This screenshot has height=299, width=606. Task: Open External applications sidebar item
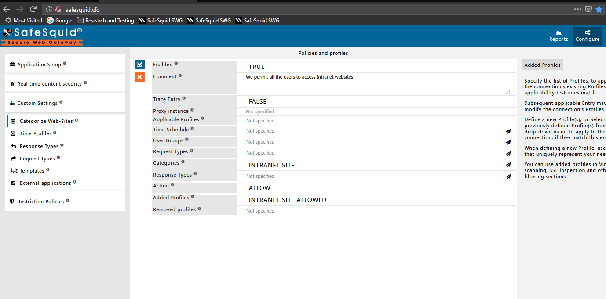click(x=45, y=183)
